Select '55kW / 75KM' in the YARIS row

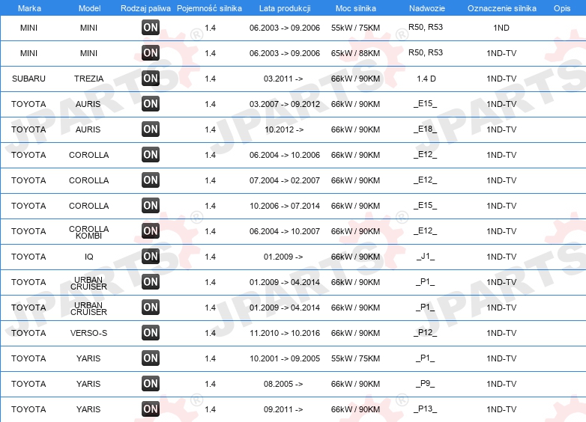coord(355,358)
